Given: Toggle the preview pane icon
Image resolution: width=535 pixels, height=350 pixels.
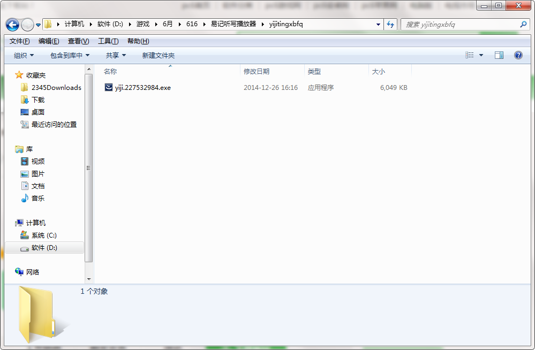Looking at the screenshot, I should [x=499, y=55].
